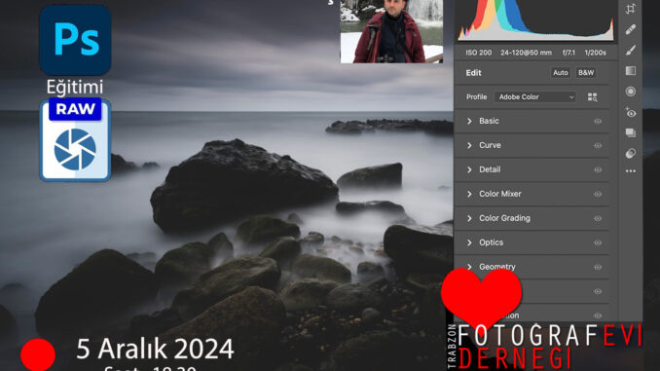Screen dimensions: 660x371
Task: Click the histogram graph
Action: (535, 21)
